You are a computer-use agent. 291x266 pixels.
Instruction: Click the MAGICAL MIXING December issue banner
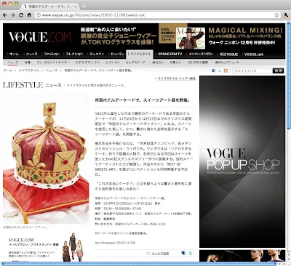[245, 36]
